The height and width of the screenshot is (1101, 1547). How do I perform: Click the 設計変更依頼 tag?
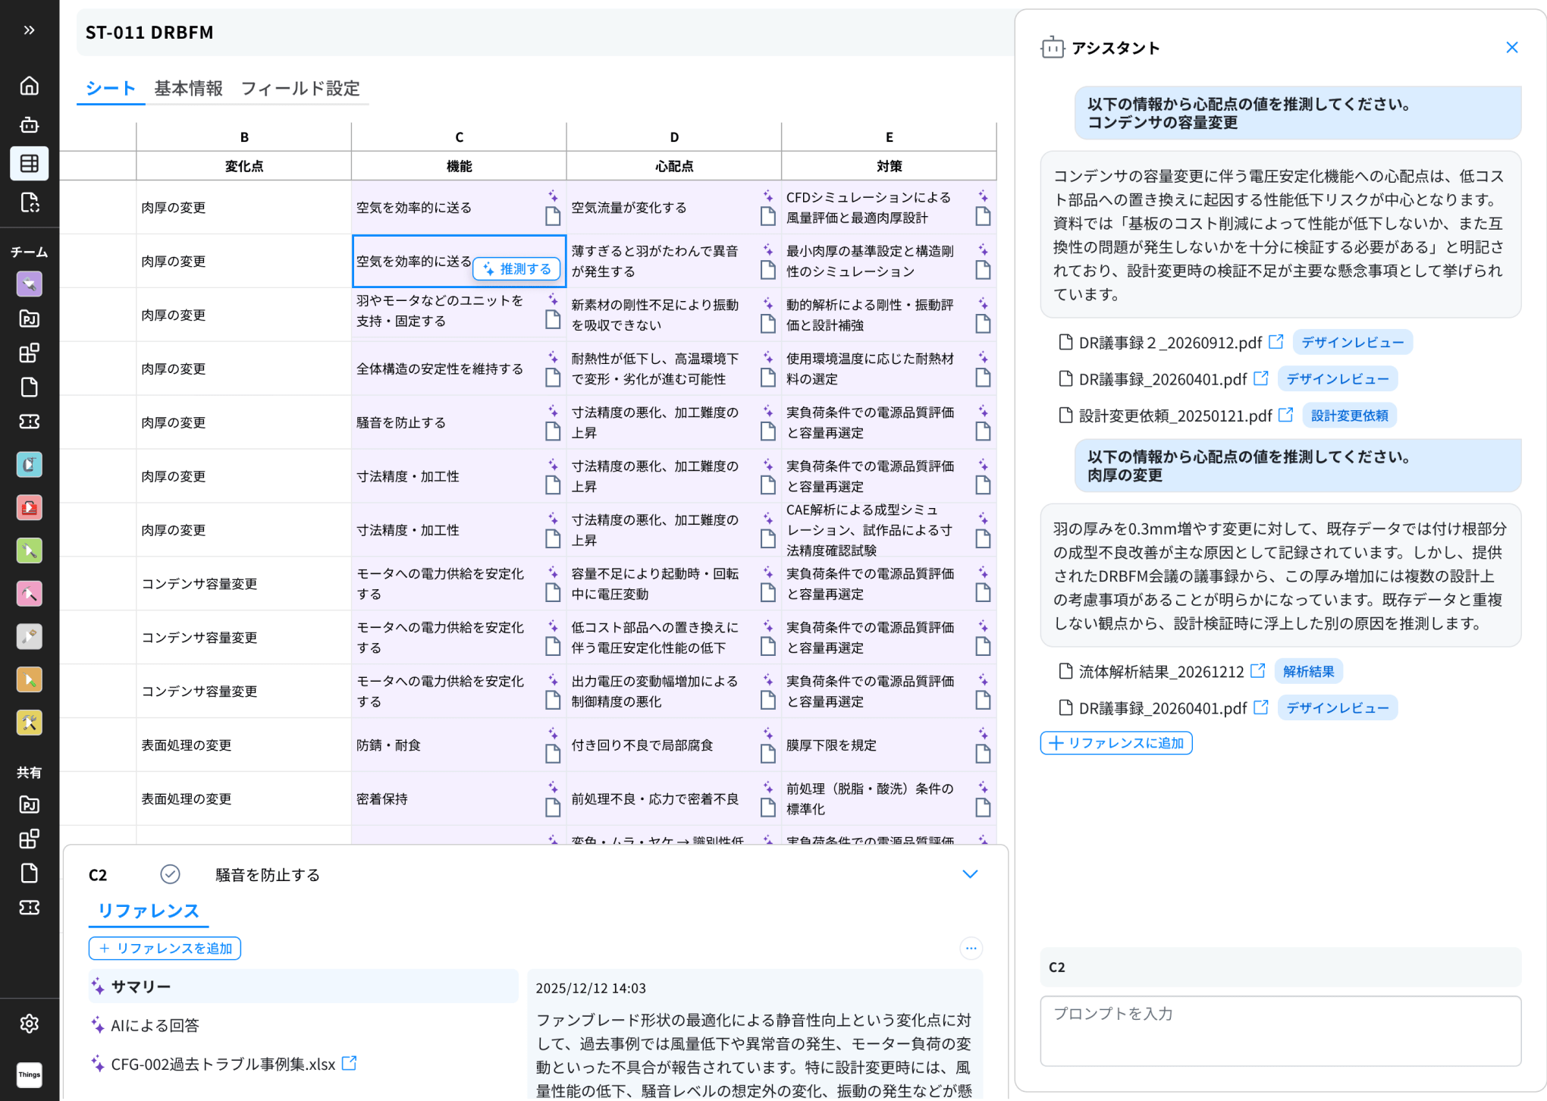click(1350, 416)
